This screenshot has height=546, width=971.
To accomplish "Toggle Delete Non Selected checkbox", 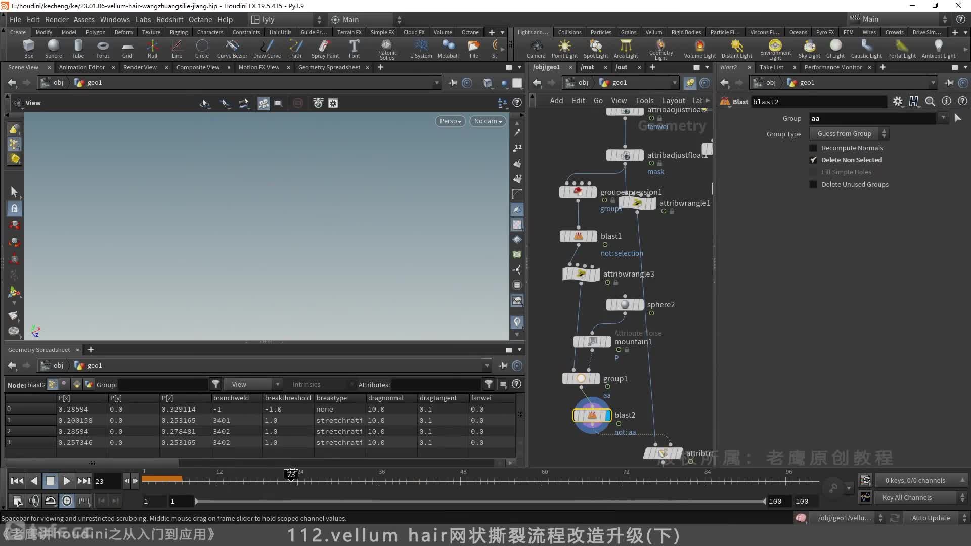I will click(814, 159).
